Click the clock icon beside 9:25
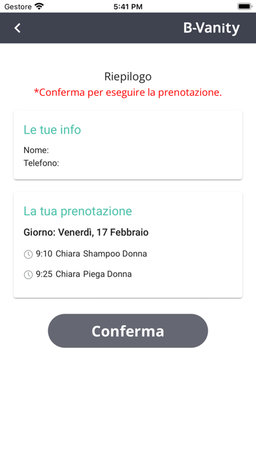Screen dimensions: 256x454 click(28, 275)
